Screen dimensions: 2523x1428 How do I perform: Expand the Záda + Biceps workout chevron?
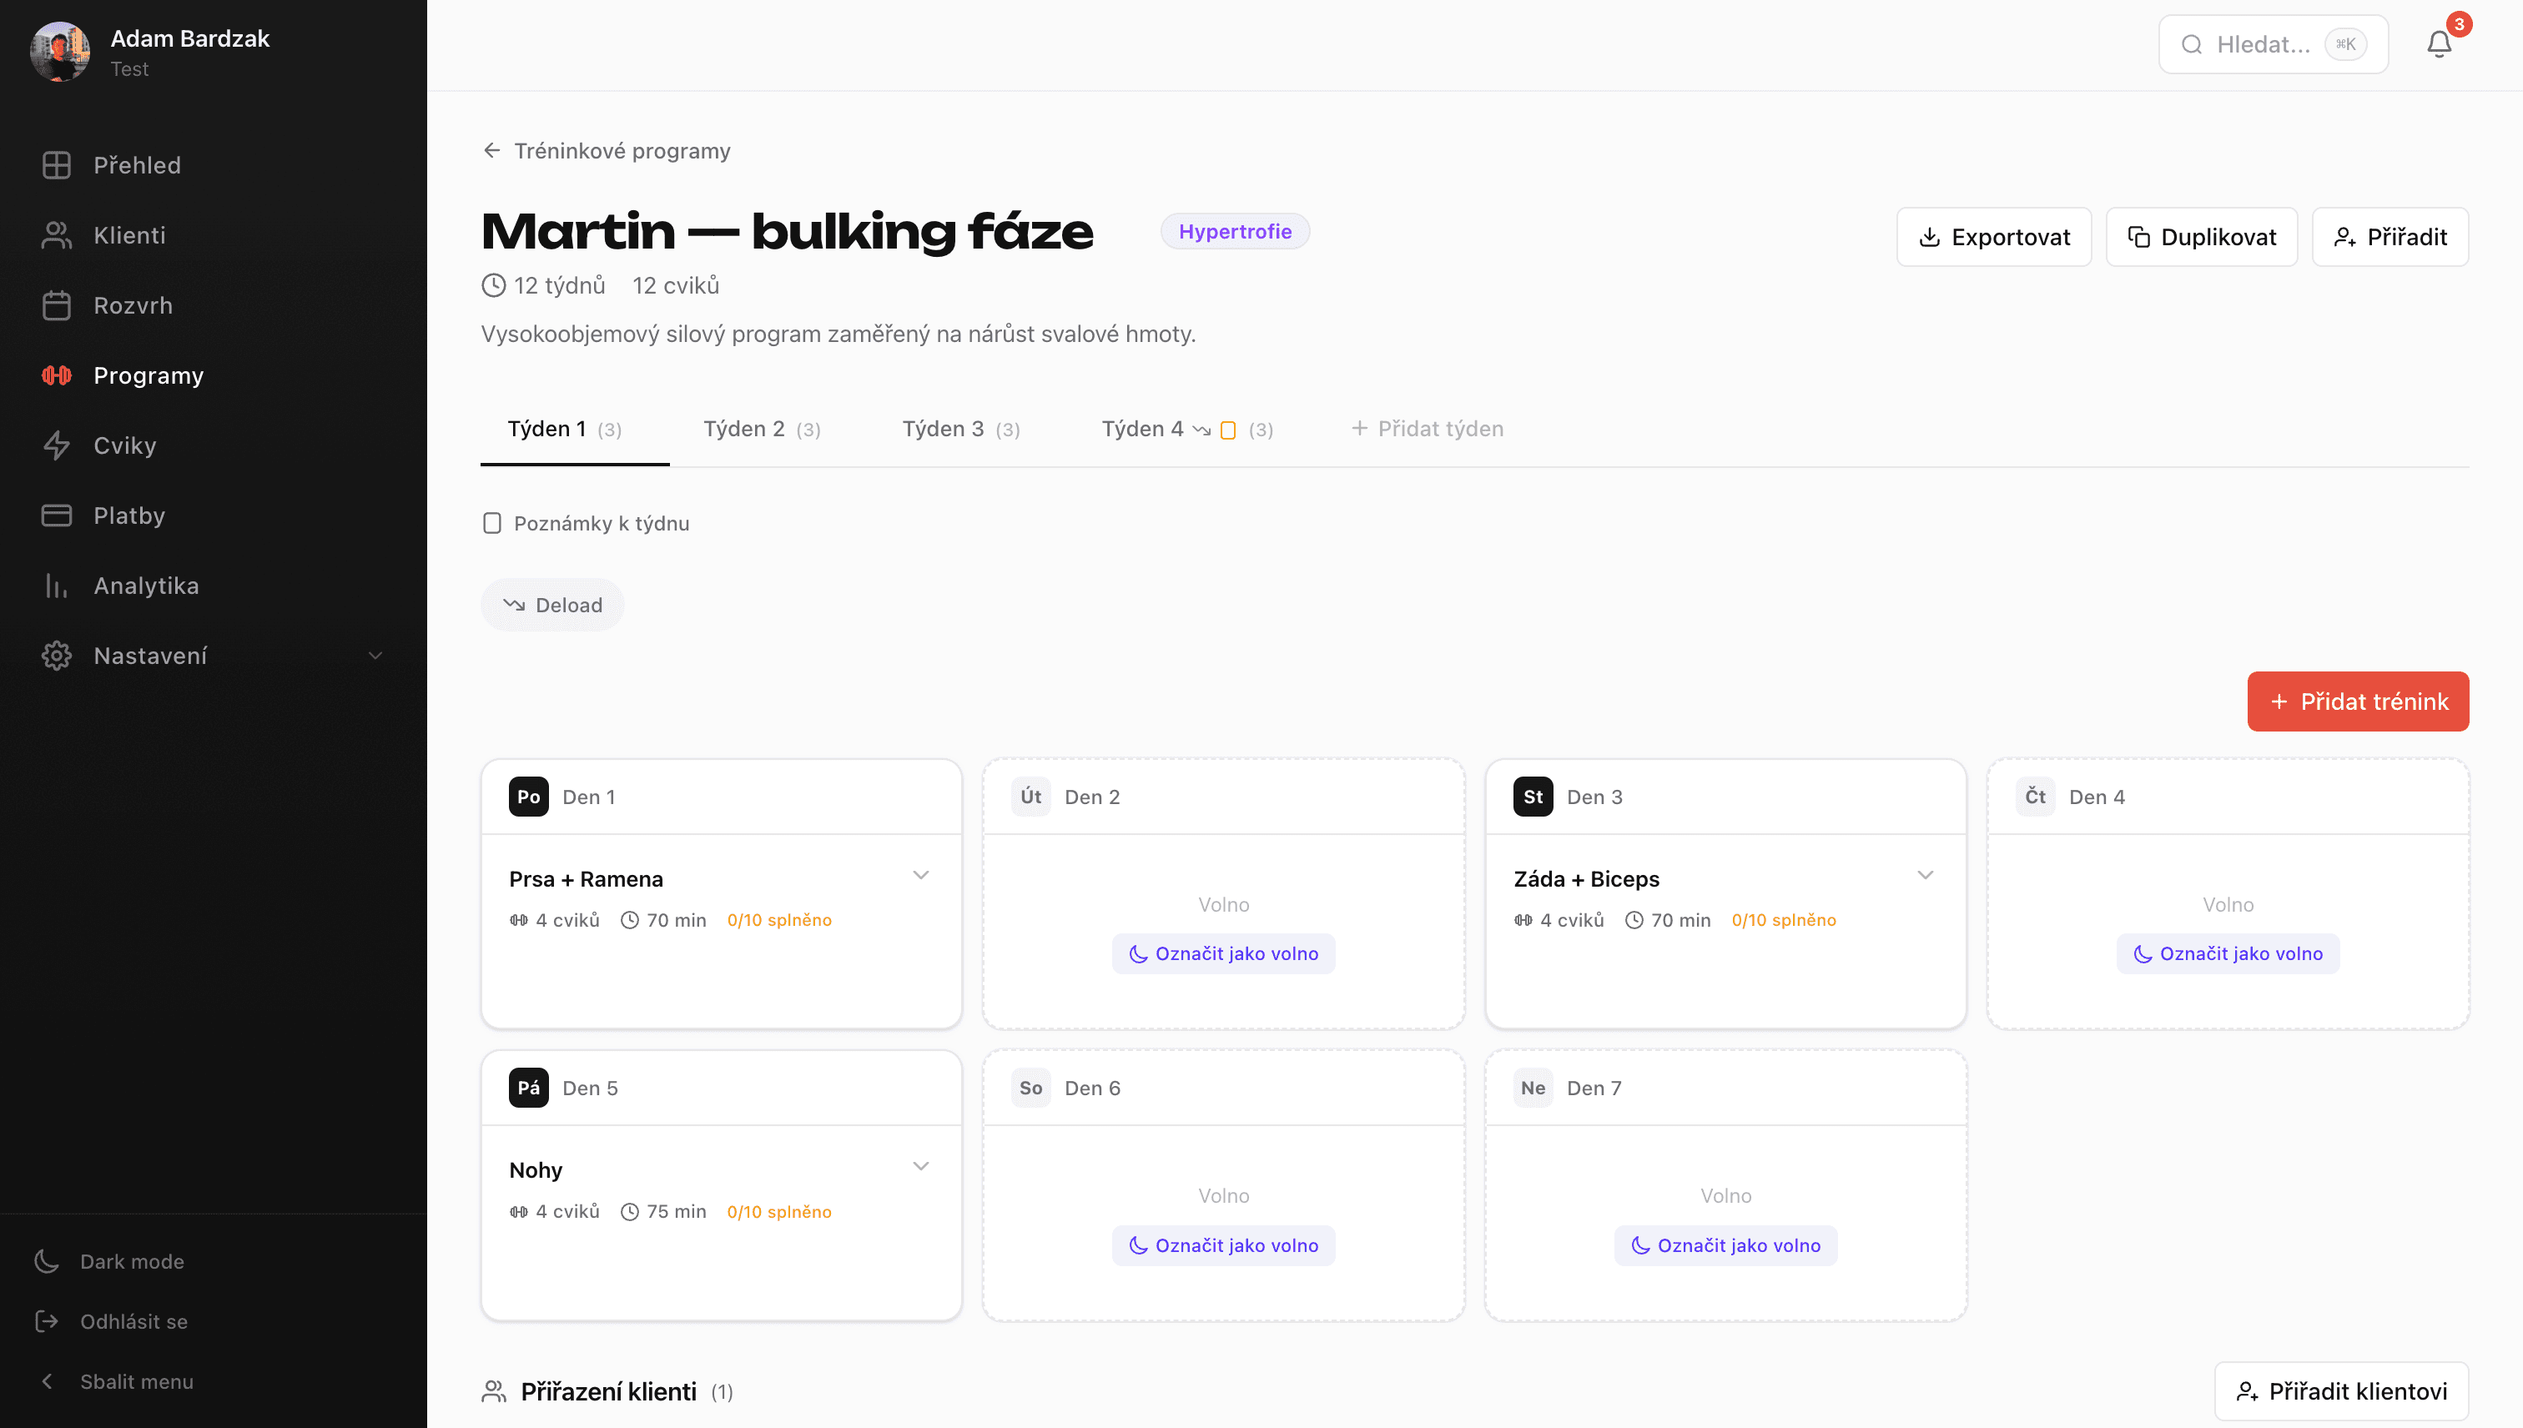[1926, 875]
